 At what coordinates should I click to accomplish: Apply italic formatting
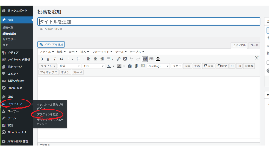[55, 59]
